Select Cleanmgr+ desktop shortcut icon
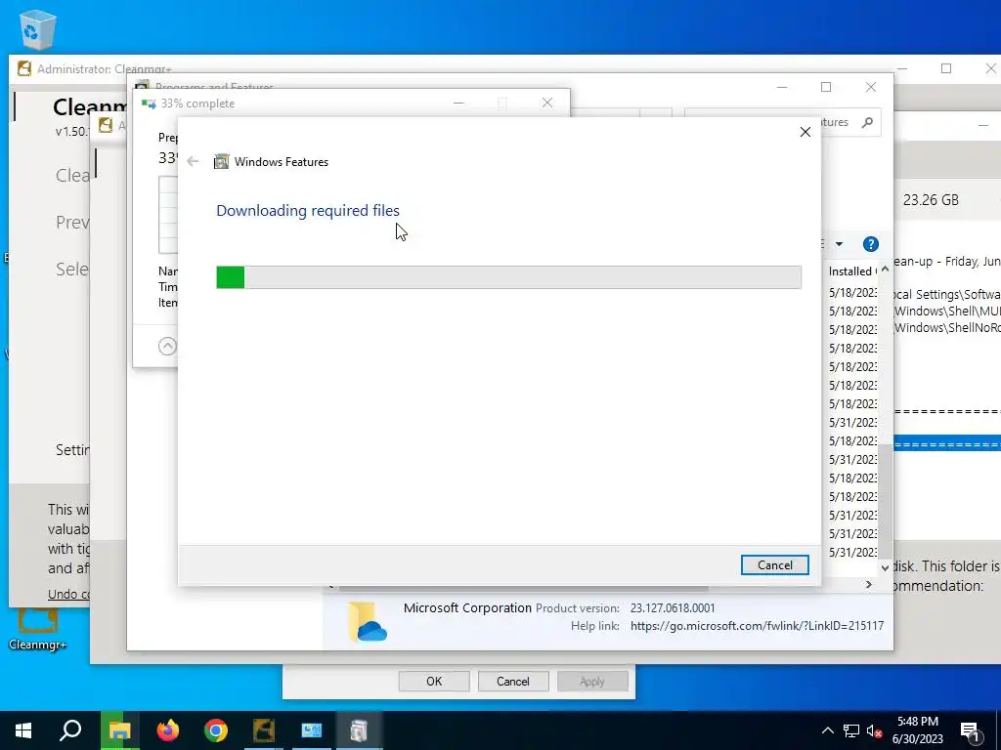The width and height of the screenshot is (1001, 750). 37,628
